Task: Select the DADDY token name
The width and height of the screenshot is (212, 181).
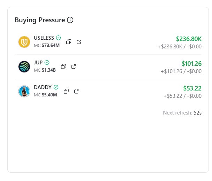Action: coord(43,87)
